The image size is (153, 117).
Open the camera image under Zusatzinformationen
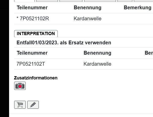(x=20, y=86)
